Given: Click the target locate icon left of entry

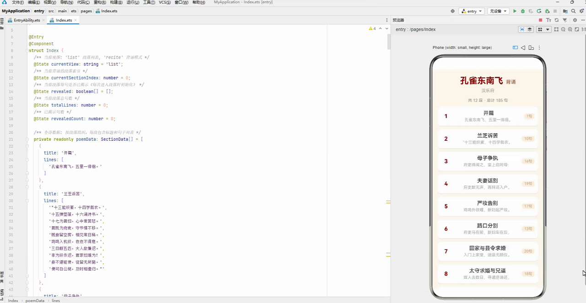Looking at the screenshot, I should [453, 11].
